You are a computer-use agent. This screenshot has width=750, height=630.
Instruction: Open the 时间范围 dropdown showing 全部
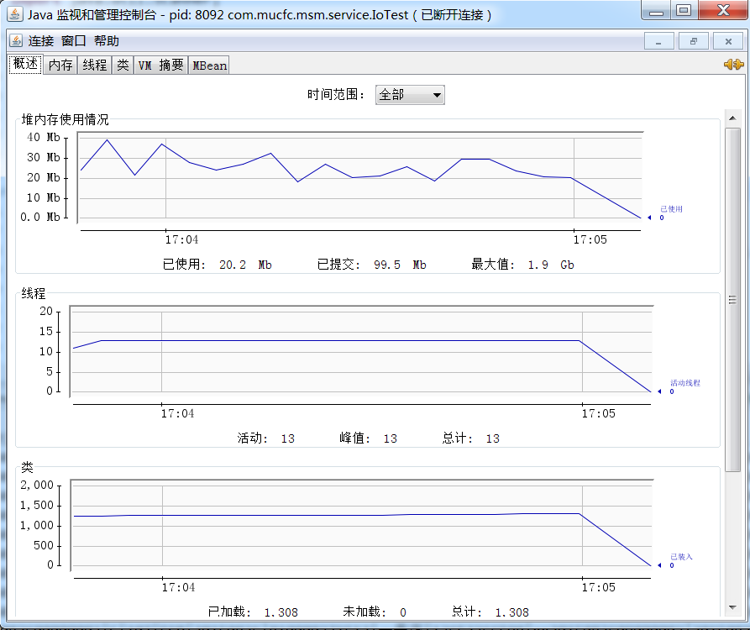click(410, 95)
